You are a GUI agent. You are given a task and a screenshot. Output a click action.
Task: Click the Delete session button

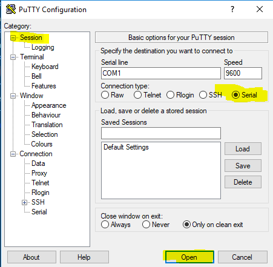click(x=243, y=182)
